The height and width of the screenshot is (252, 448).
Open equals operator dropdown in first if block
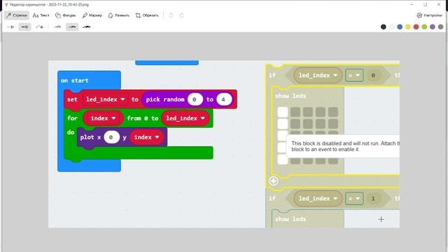click(354, 76)
